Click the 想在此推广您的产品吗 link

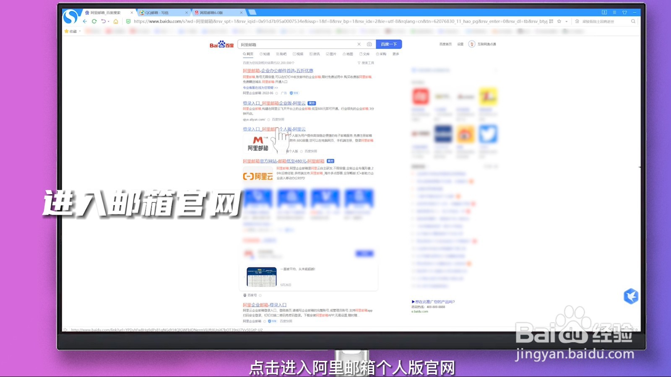433,302
